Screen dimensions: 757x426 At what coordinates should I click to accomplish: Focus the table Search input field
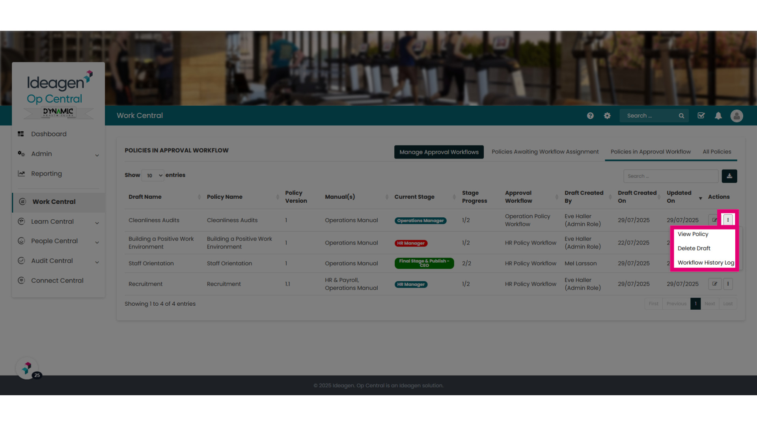tap(671, 176)
